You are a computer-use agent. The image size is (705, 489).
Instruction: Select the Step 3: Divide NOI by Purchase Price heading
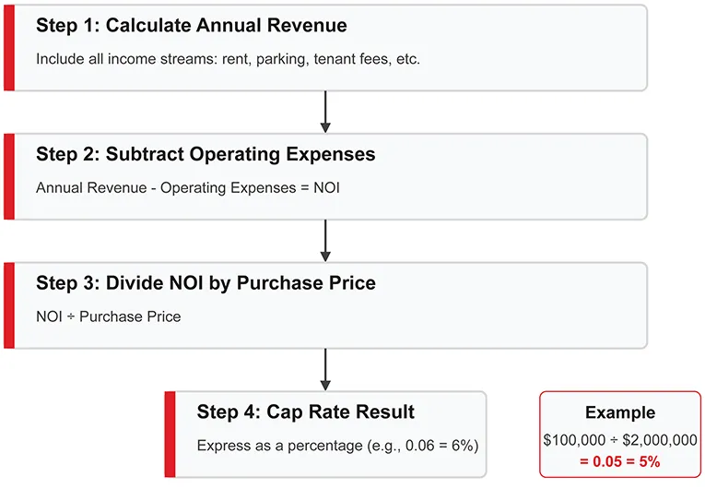point(206,283)
